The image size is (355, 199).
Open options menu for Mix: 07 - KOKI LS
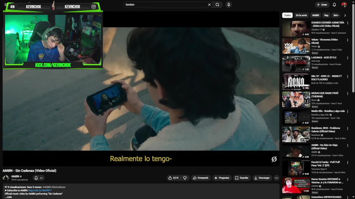[x=348, y=77]
